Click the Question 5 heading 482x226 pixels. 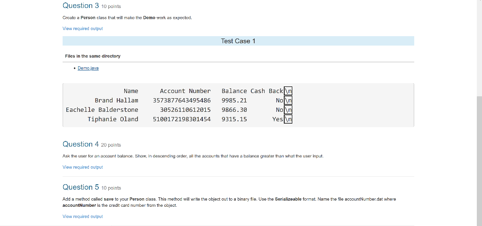(81, 187)
